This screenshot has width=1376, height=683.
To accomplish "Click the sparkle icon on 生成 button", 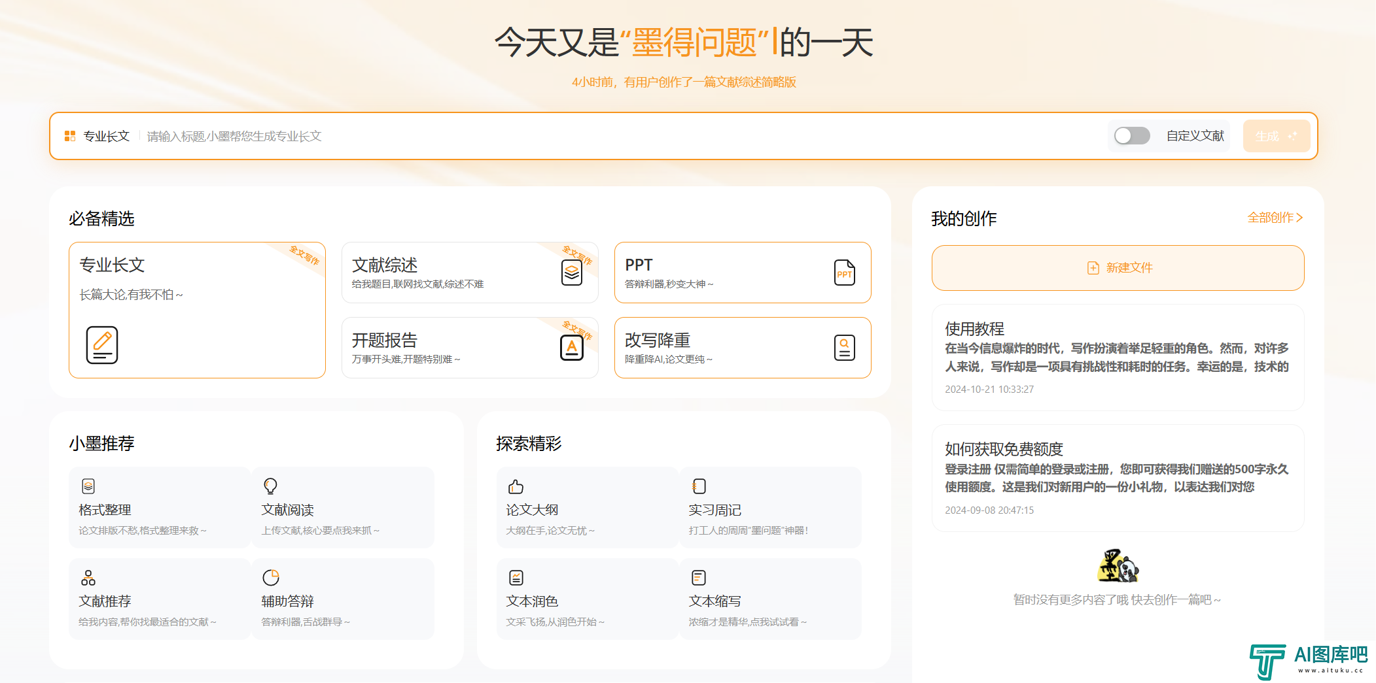I will 1292,136.
